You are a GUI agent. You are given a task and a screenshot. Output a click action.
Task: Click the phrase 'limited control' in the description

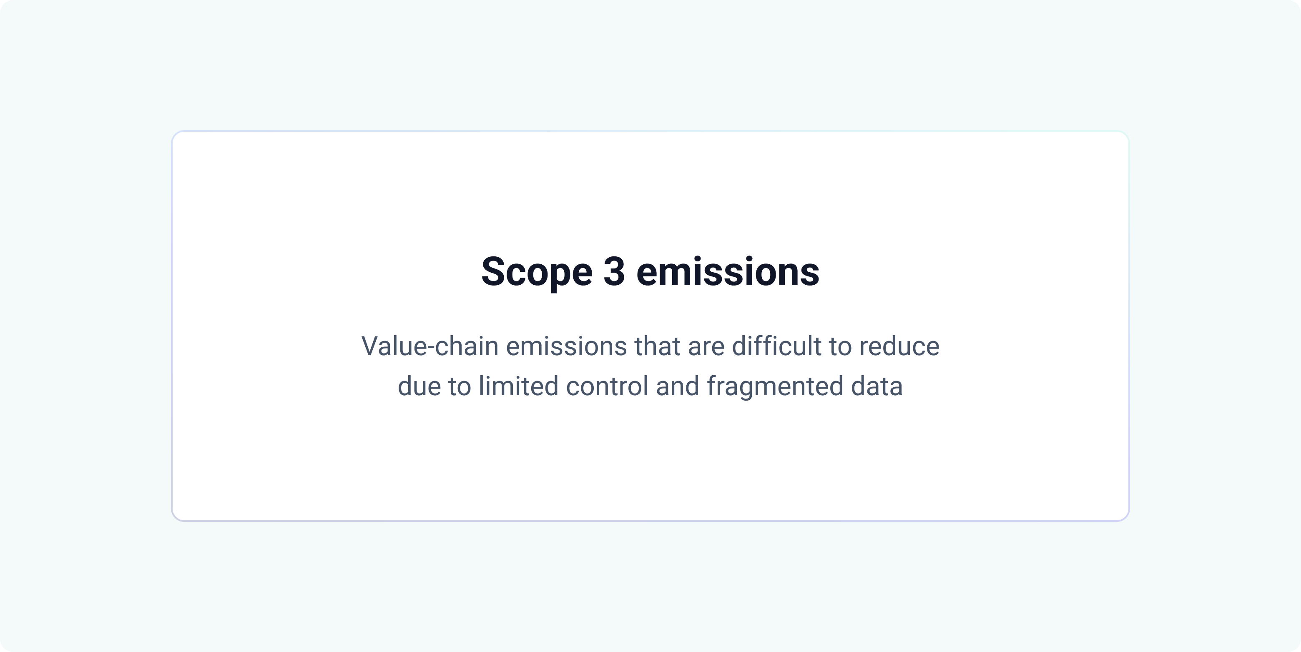[563, 386]
